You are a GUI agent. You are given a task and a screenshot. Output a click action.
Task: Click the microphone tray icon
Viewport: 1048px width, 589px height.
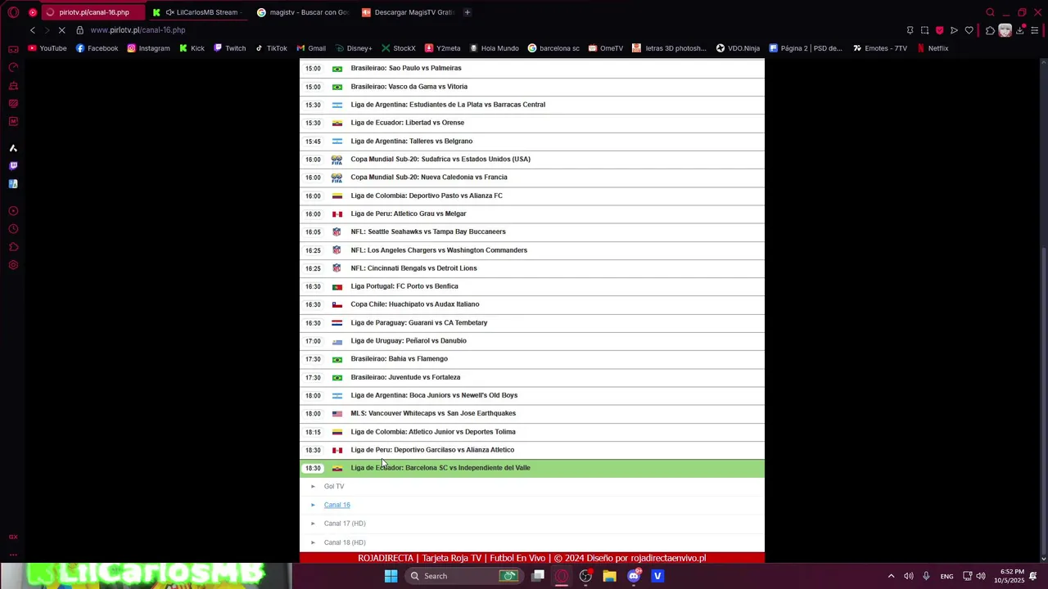(x=926, y=576)
